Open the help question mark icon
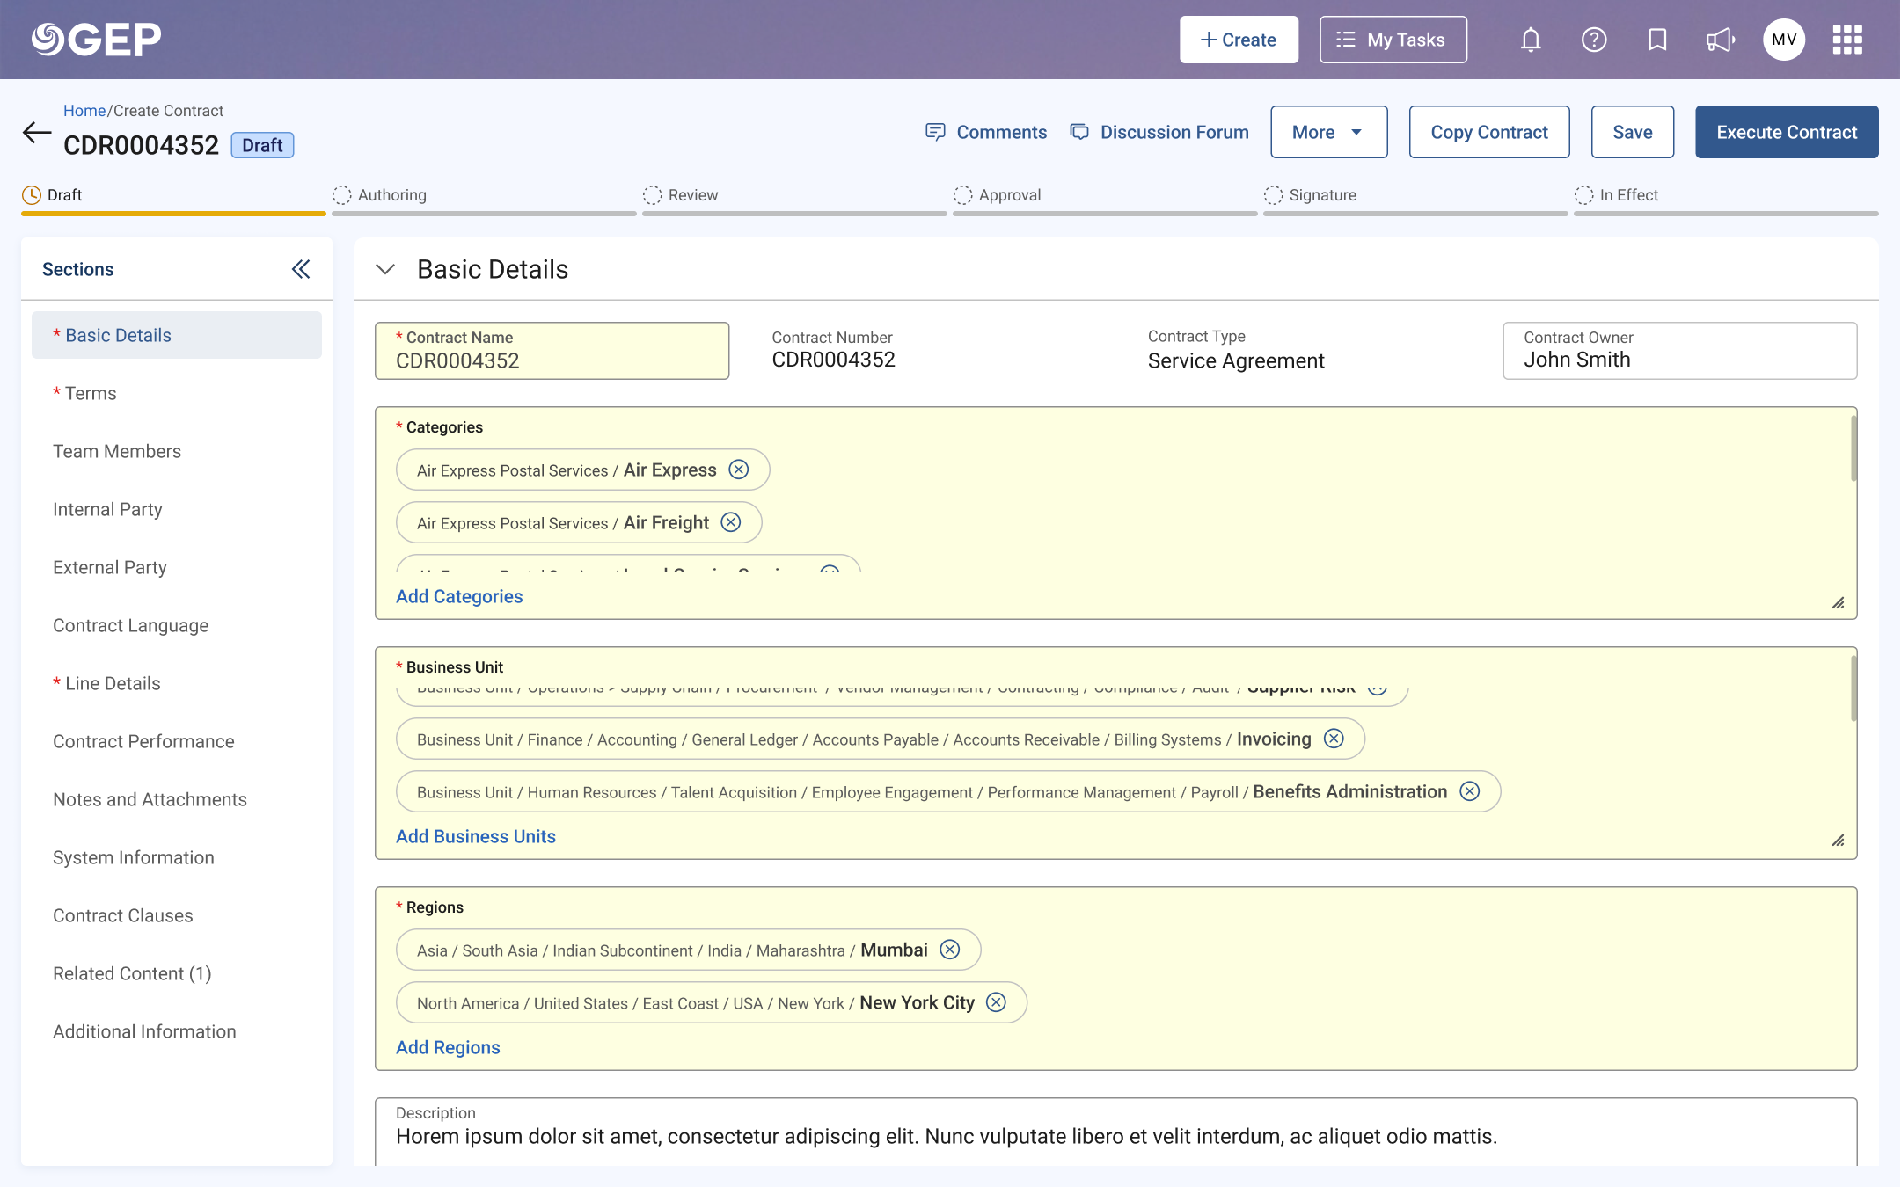 point(1594,40)
